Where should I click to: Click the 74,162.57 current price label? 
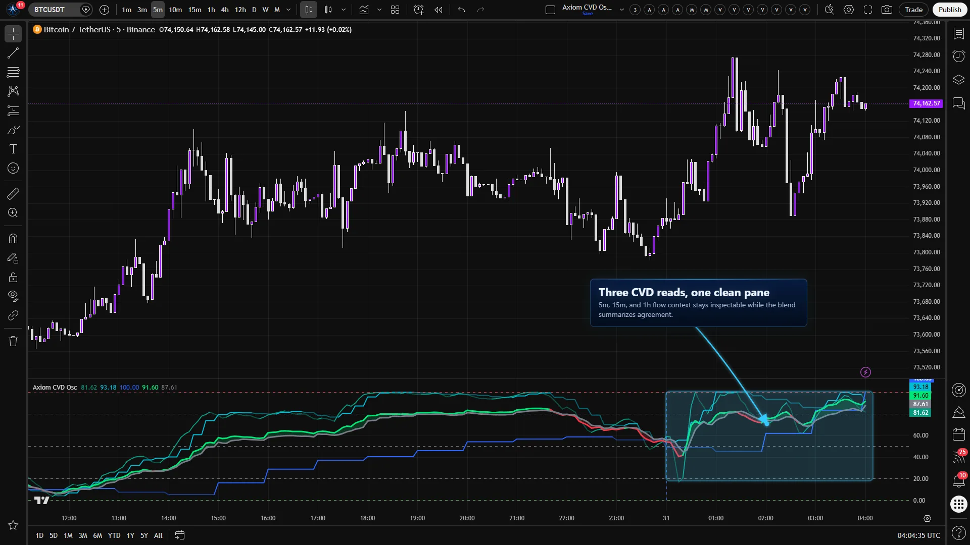[926, 103]
